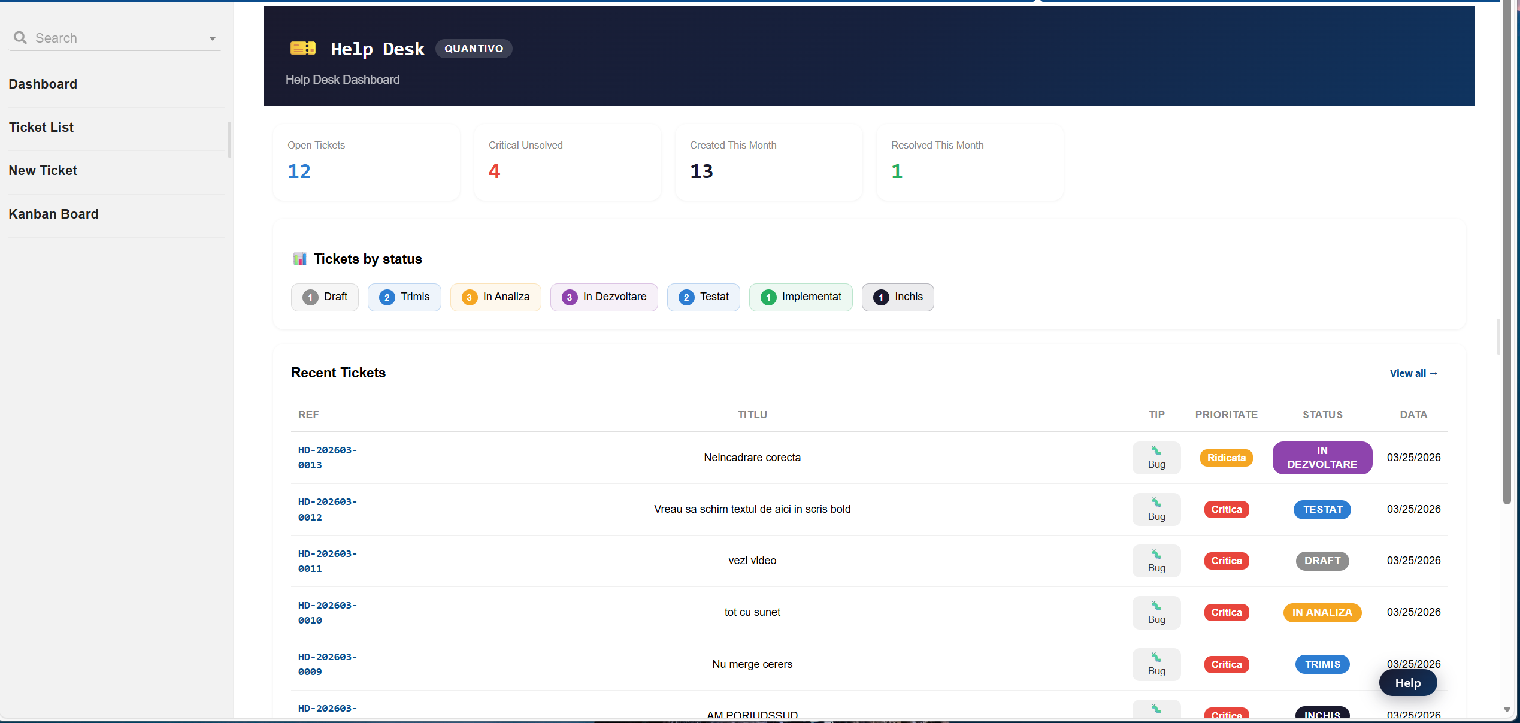Click the View all link
The height and width of the screenshot is (723, 1520).
pos(1413,373)
